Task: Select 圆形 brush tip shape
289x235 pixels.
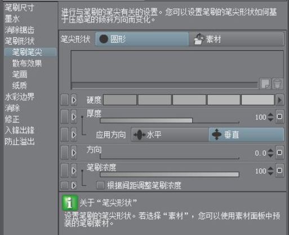Action: [142, 39]
